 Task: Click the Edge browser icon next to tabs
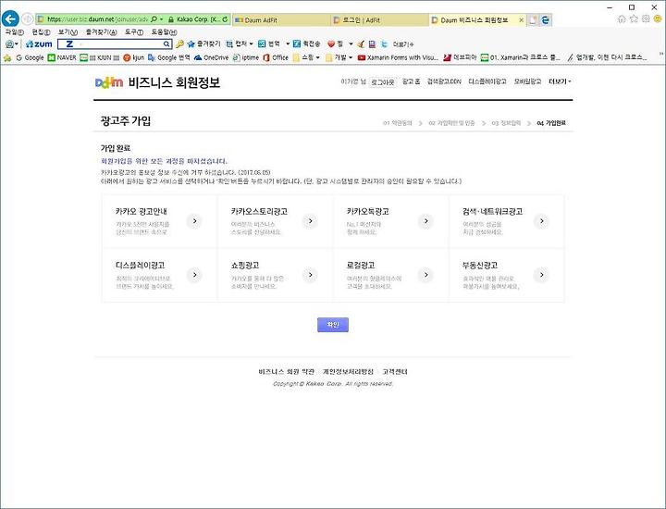(x=546, y=20)
